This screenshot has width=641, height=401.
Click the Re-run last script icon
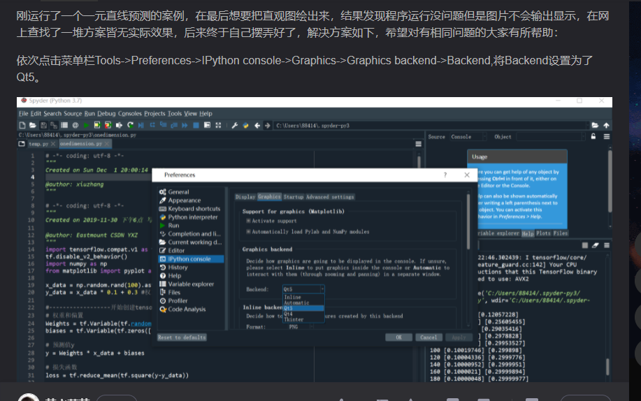pyautogui.click(x=130, y=125)
